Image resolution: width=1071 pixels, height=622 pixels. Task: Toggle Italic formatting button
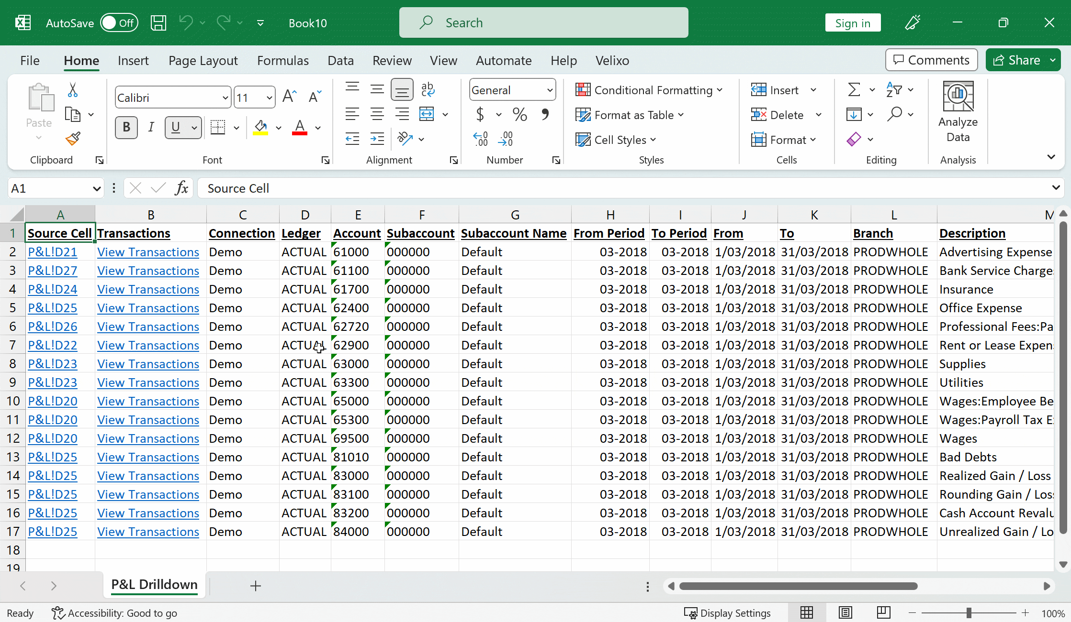point(151,127)
